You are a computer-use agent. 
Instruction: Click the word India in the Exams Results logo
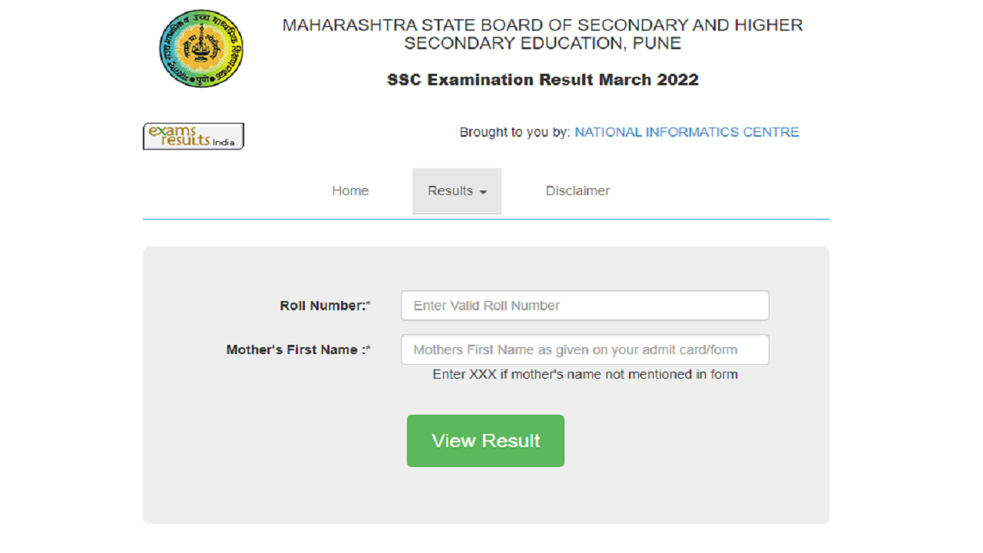coord(223,142)
